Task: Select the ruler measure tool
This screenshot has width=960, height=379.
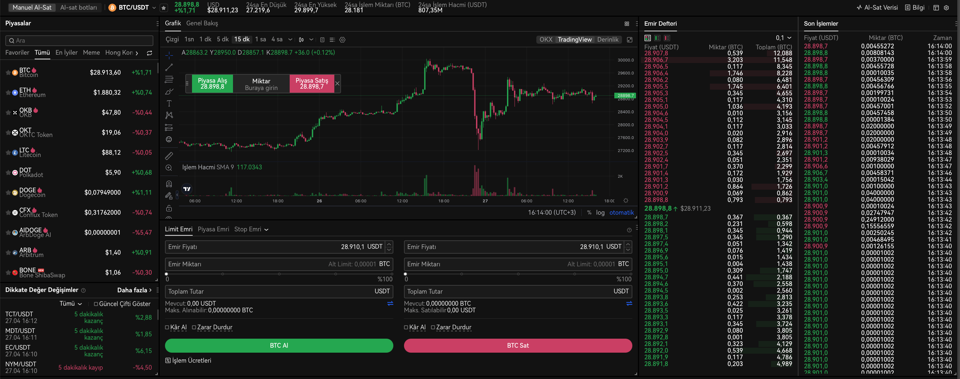Action: point(169,156)
